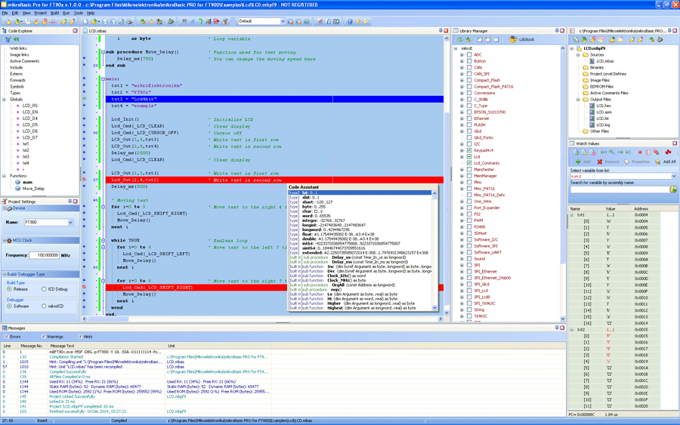Viewport: 680px width, 425px height.
Task: Click the tree view icon in Code Explorer
Action: [8, 39]
